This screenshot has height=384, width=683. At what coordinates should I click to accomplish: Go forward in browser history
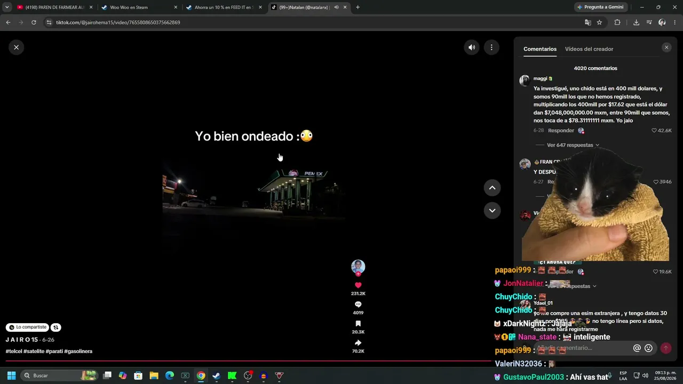[x=21, y=22]
